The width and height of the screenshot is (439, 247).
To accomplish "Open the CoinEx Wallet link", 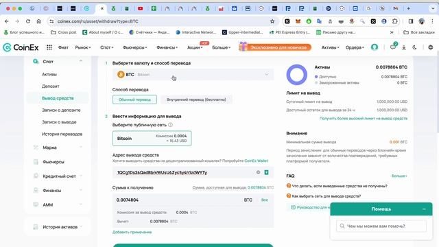I will [256, 161].
